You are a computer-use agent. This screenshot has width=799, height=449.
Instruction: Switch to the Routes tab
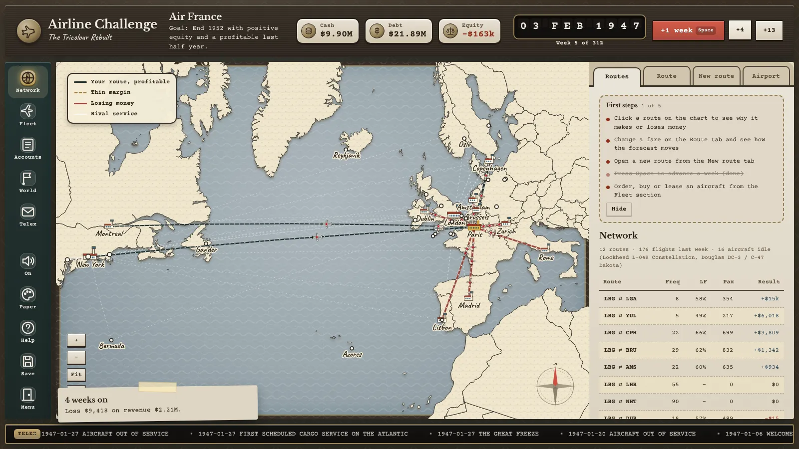point(617,77)
